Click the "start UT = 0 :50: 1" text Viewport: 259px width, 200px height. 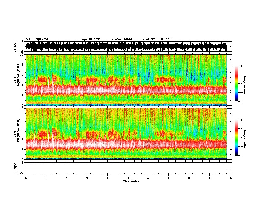click(158, 39)
